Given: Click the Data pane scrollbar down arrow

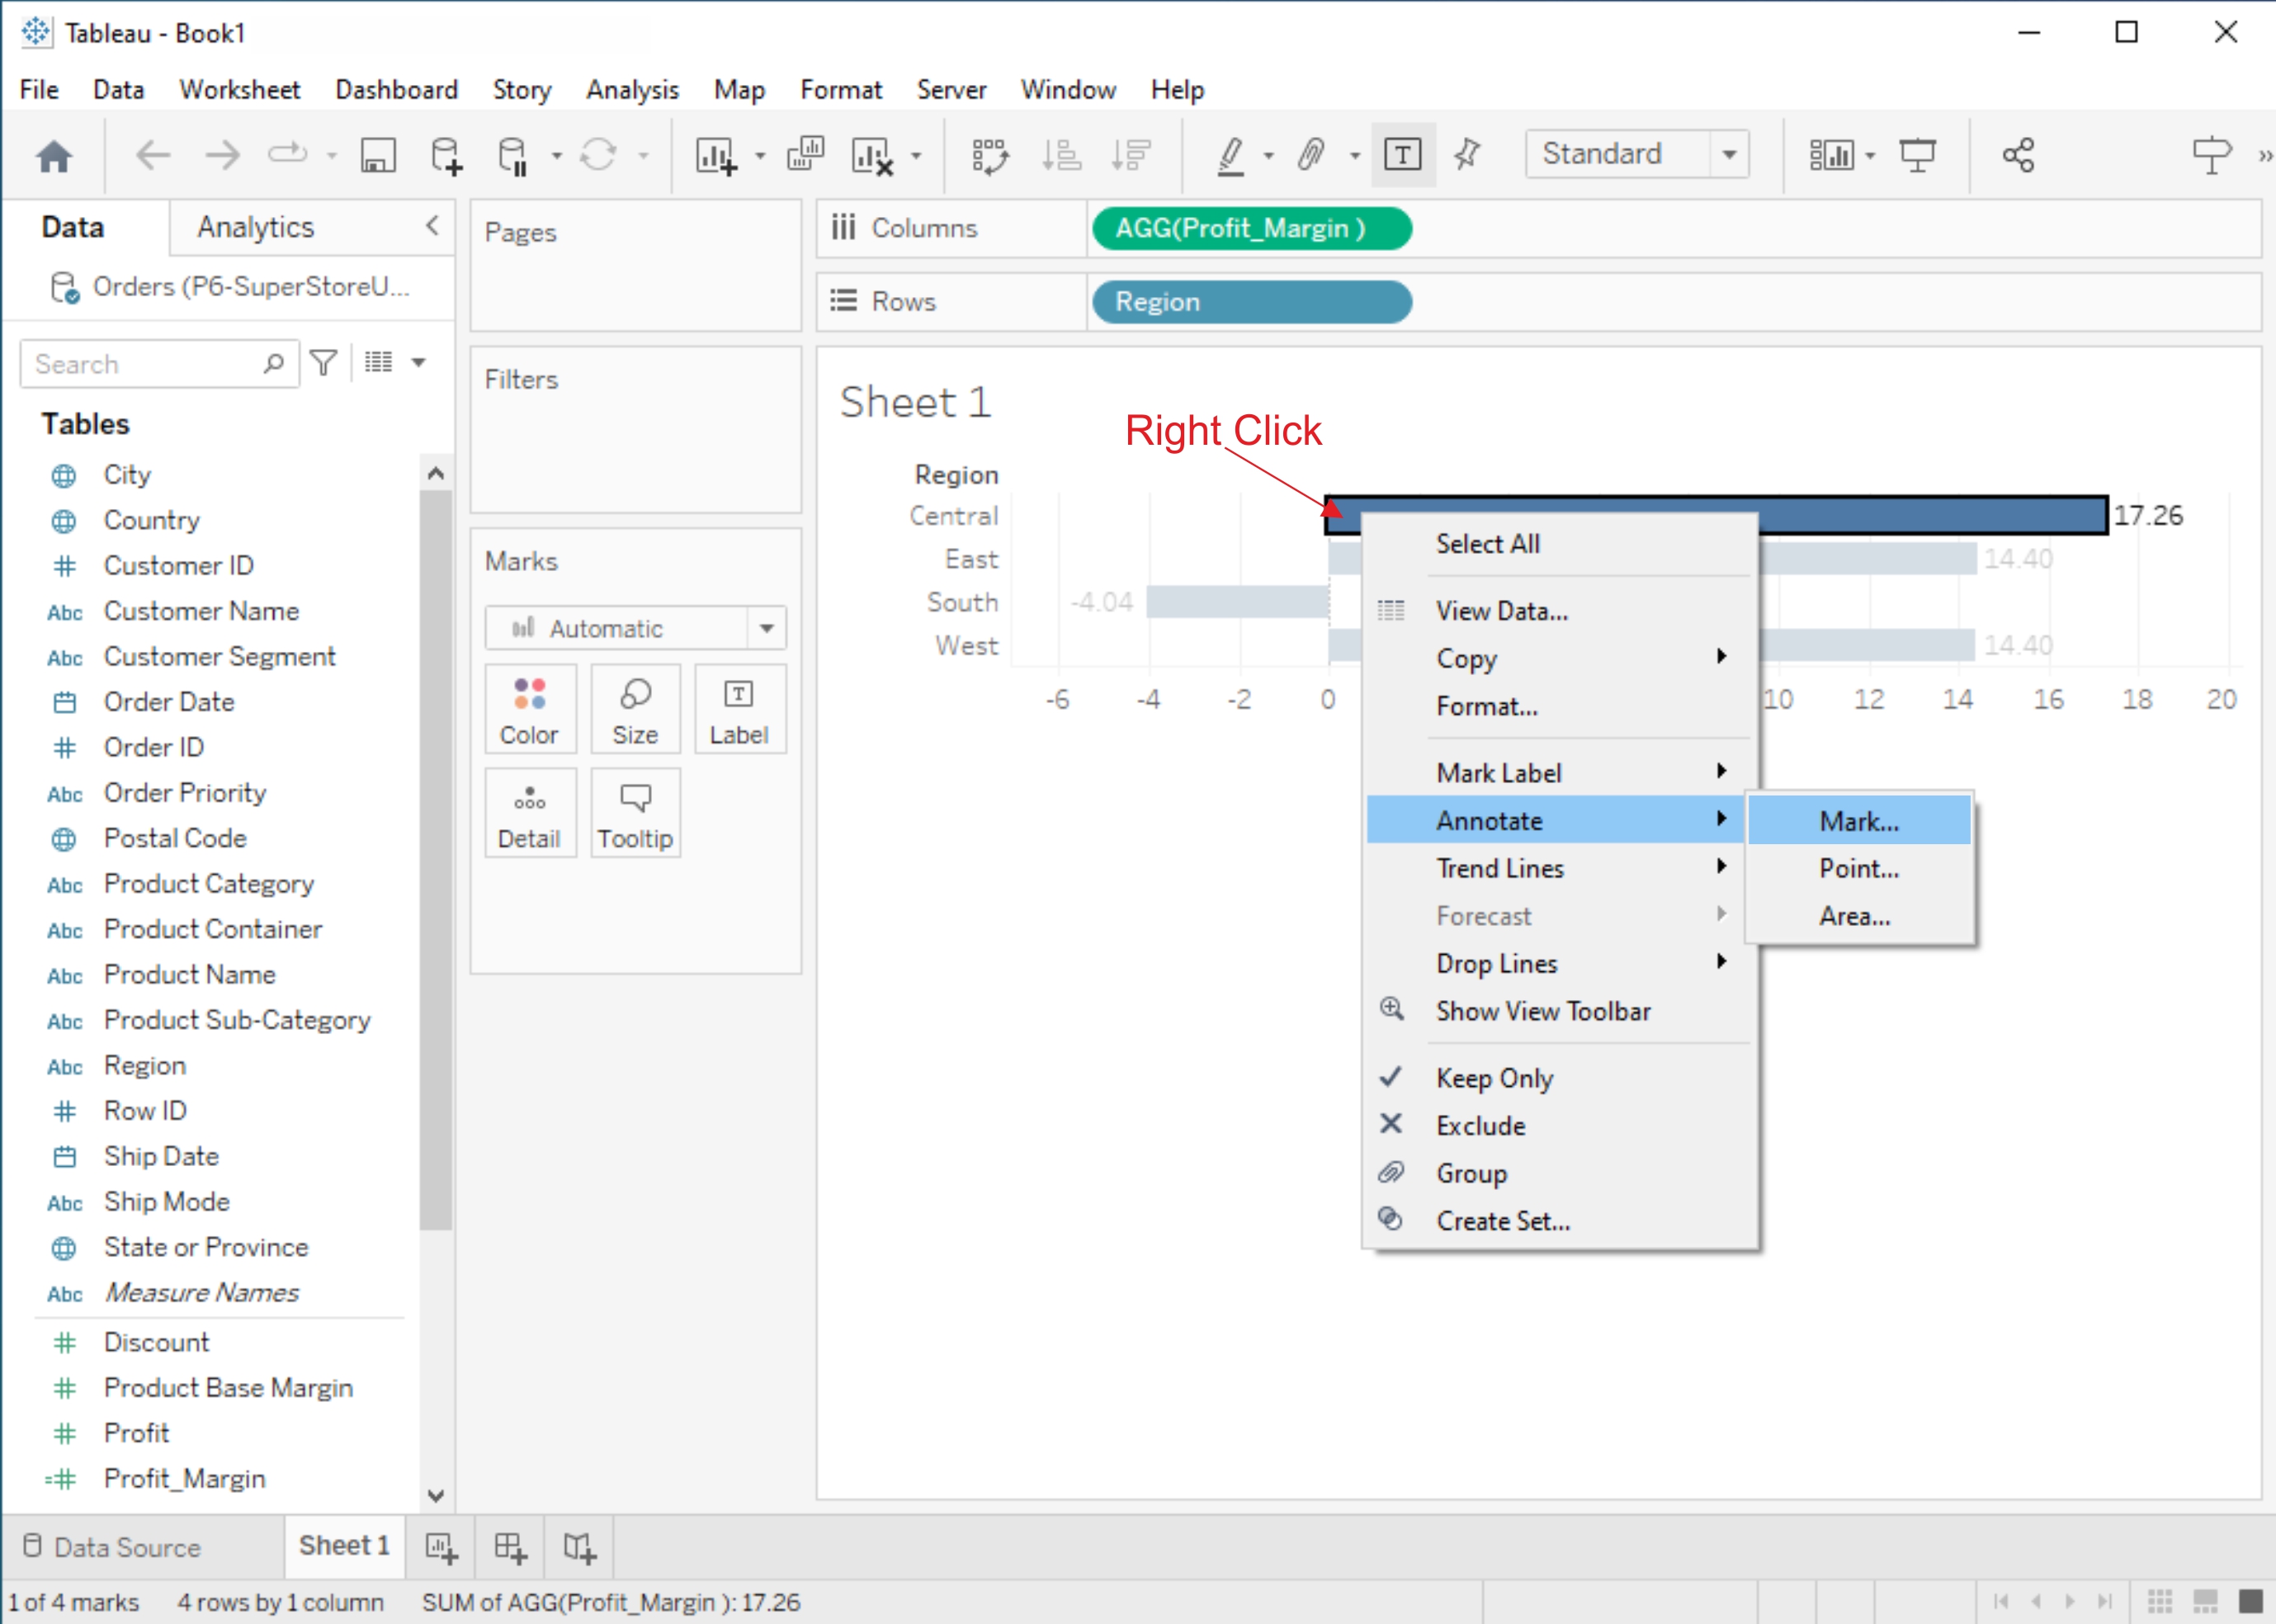Looking at the screenshot, I should pyautogui.click(x=436, y=1495).
